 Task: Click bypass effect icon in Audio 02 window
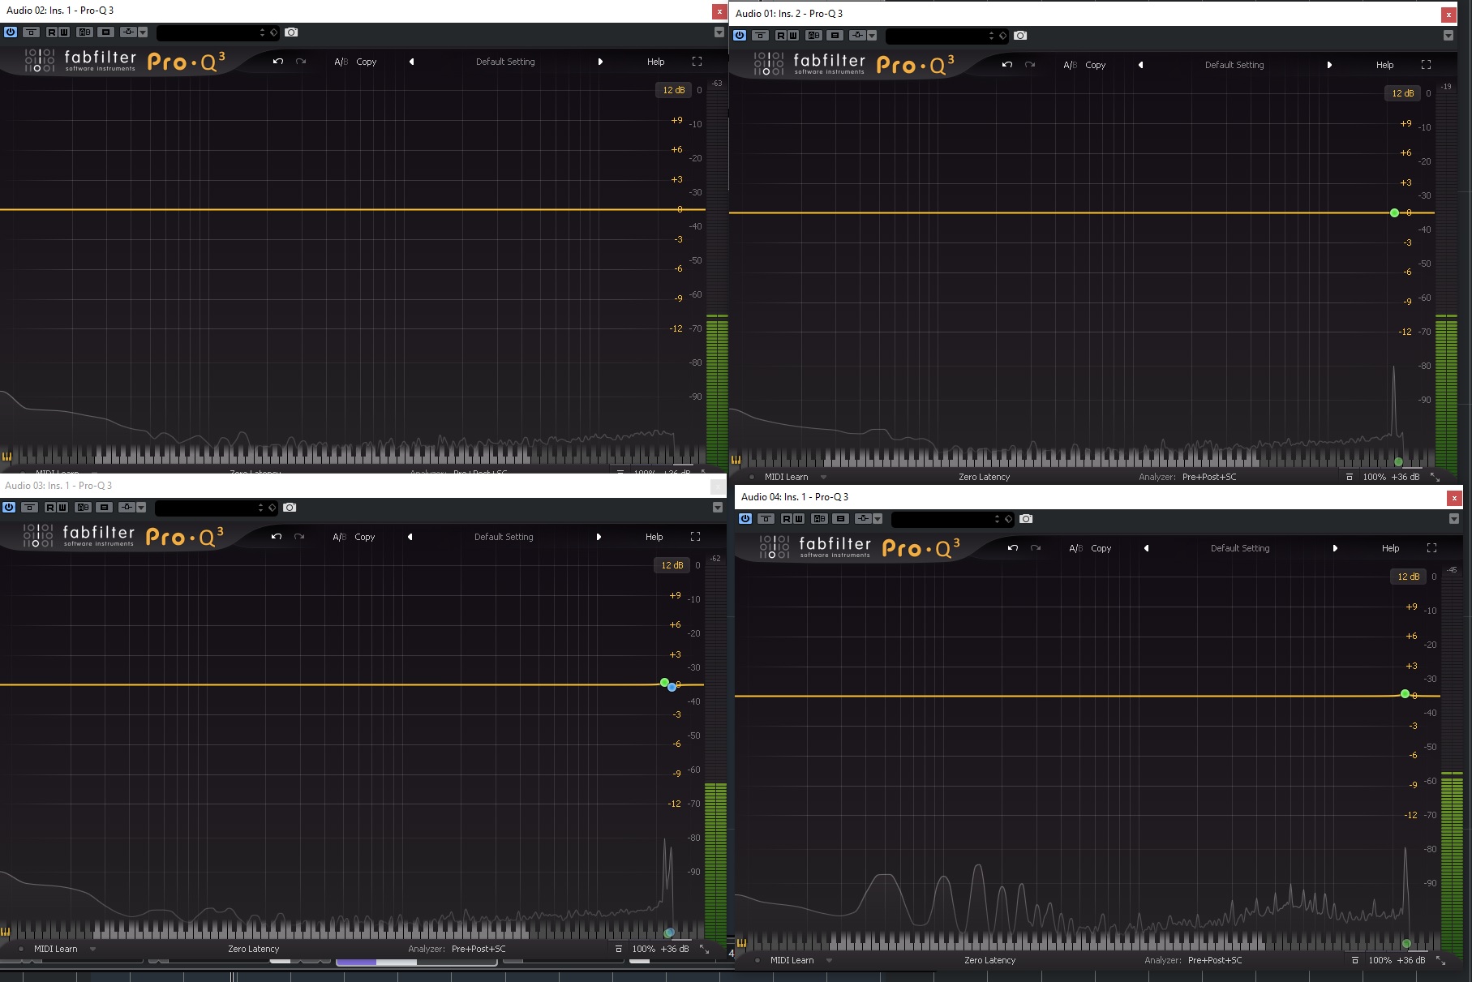coord(31,32)
